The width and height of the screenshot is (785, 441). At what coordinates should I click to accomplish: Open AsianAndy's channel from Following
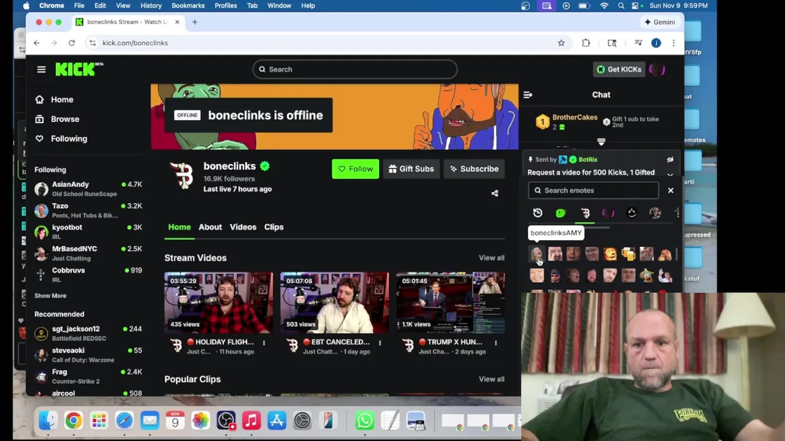tap(88, 189)
